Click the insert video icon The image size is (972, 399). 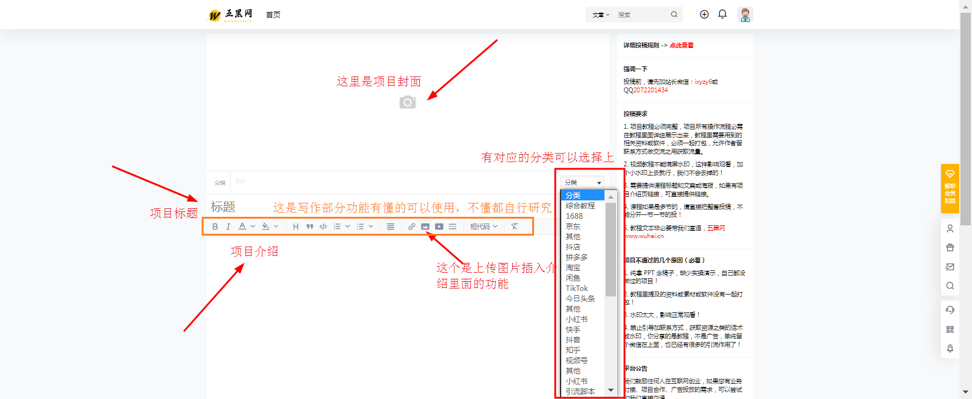click(x=439, y=227)
